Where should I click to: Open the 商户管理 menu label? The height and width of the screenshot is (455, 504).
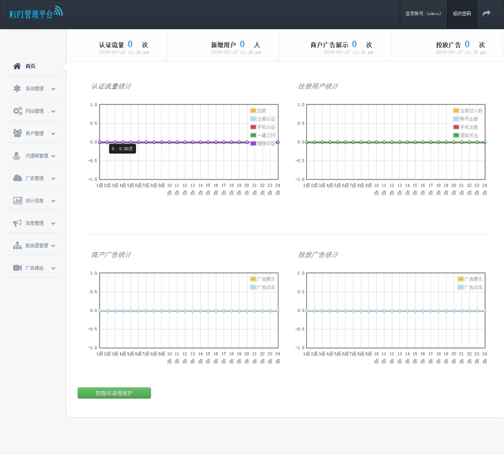tap(35, 134)
